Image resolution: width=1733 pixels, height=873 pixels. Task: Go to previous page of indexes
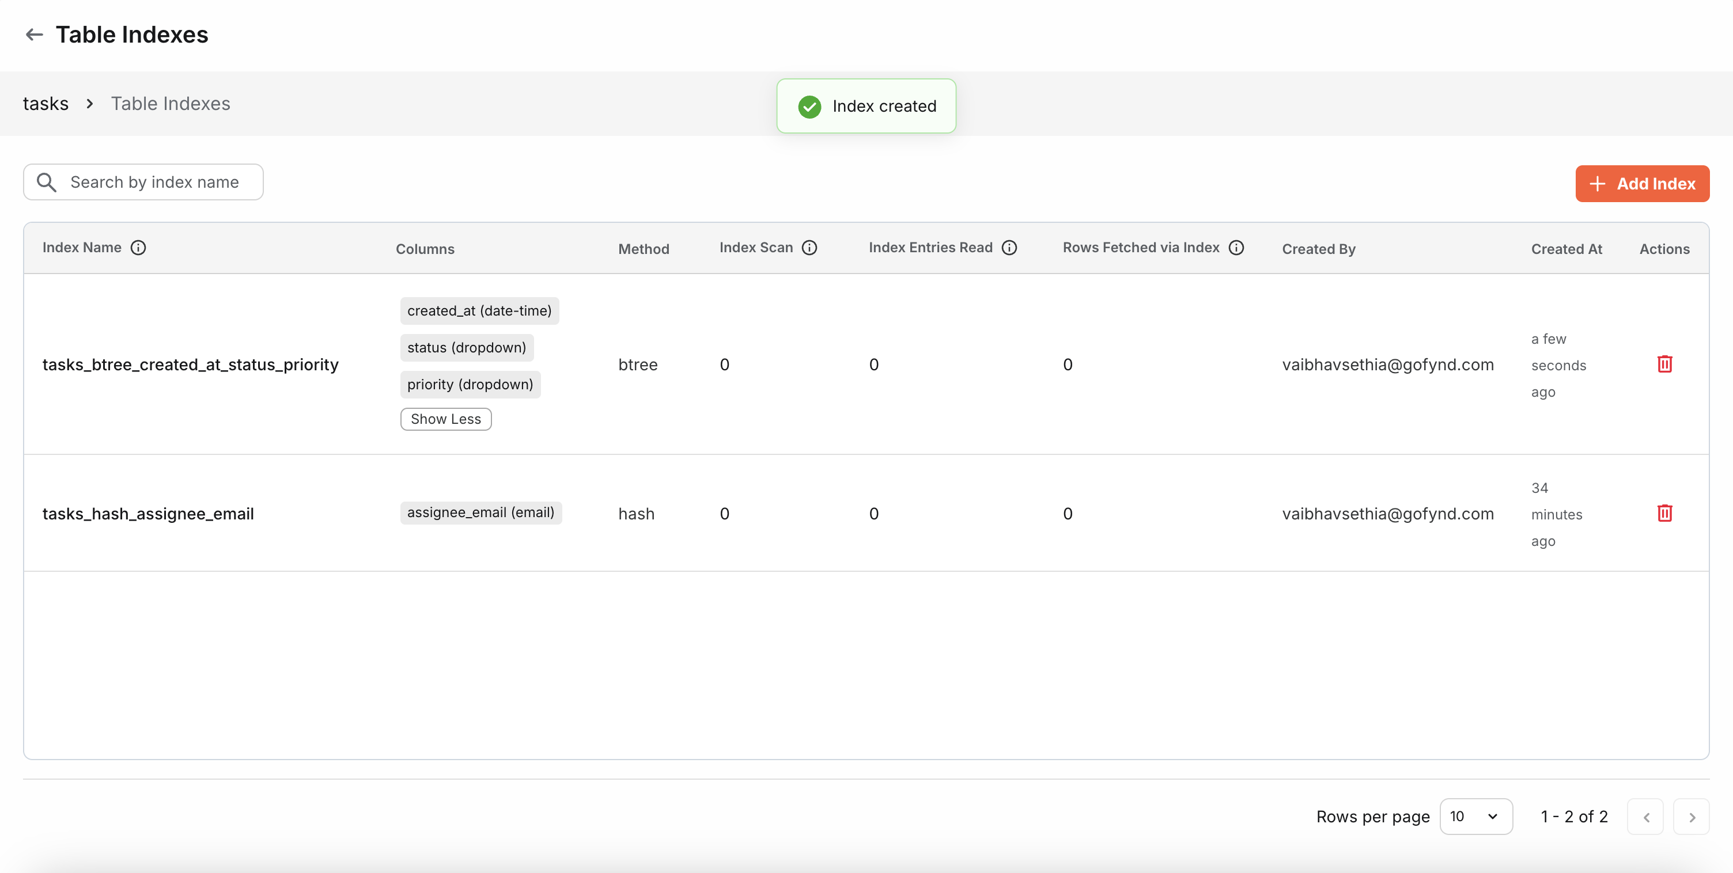pyautogui.click(x=1645, y=817)
